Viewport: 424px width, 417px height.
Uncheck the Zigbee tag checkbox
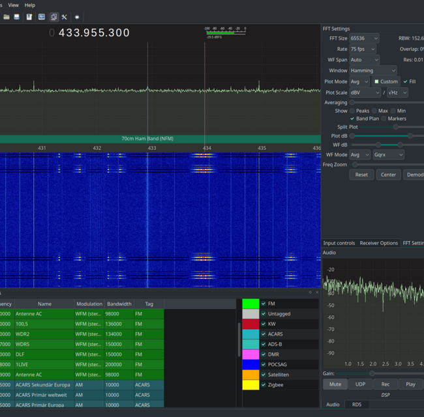264,385
